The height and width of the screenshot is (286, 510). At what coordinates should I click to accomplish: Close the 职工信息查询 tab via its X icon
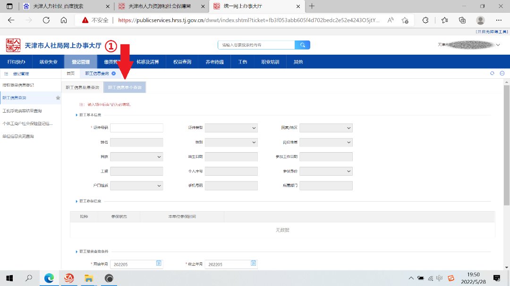113,74
